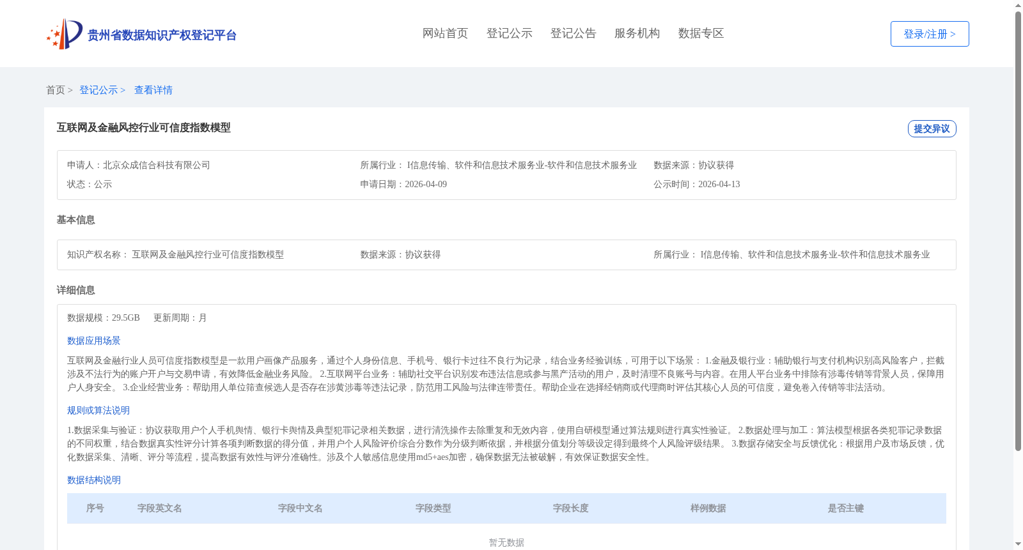The image size is (1023, 550).
Task: Click the 提交异议 button
Action: point(932,128)
